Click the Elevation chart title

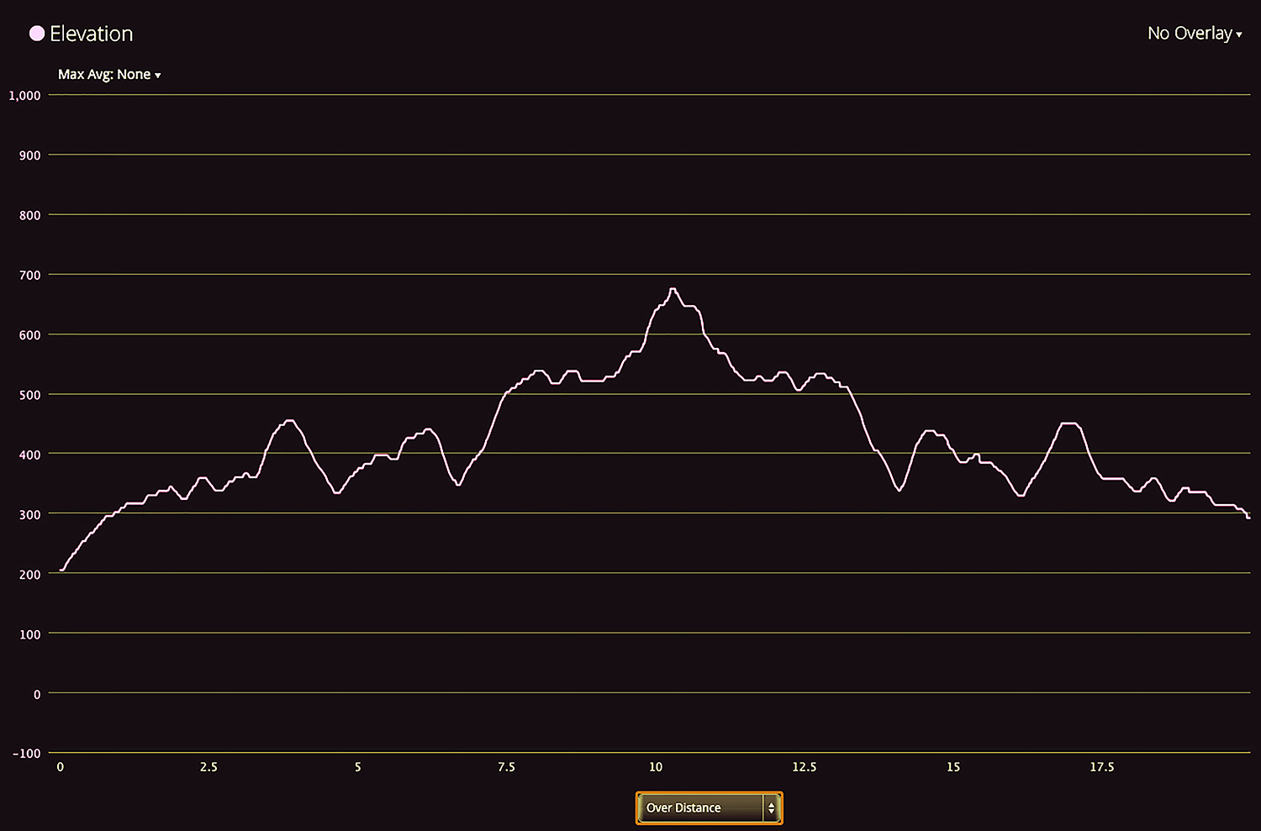91,34
